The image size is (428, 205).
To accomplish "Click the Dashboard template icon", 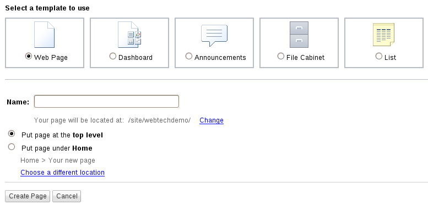I will tap(129, 35).
